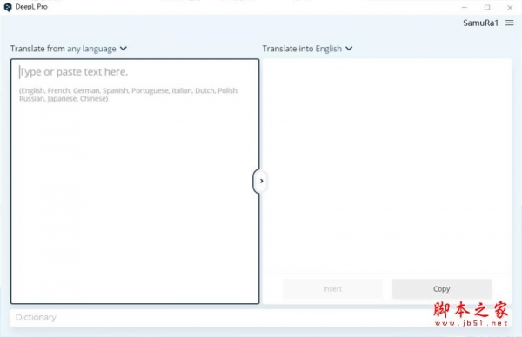Open the Dictionary panel

coord(261,318)
